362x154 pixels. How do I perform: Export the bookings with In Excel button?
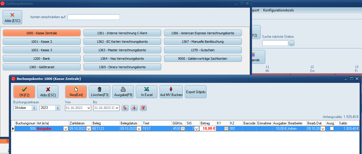[x=146, y=92]
